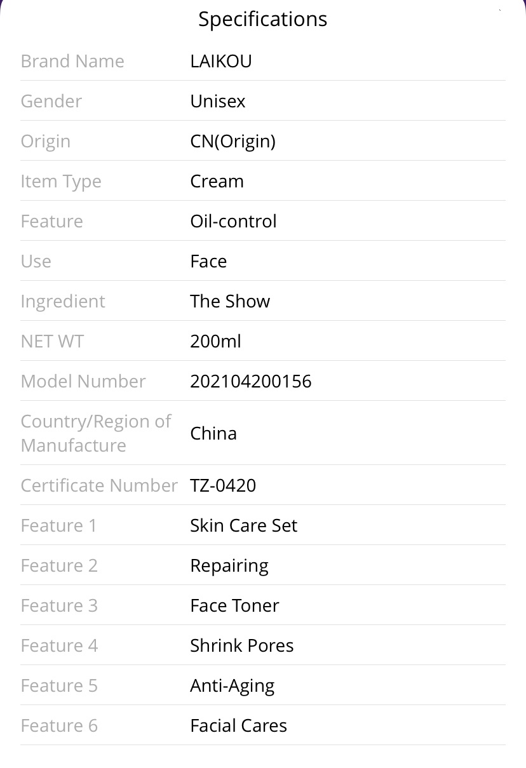Select model number 202104200156
This screenshot has height=768, width=526.
(x=251, y=381)
